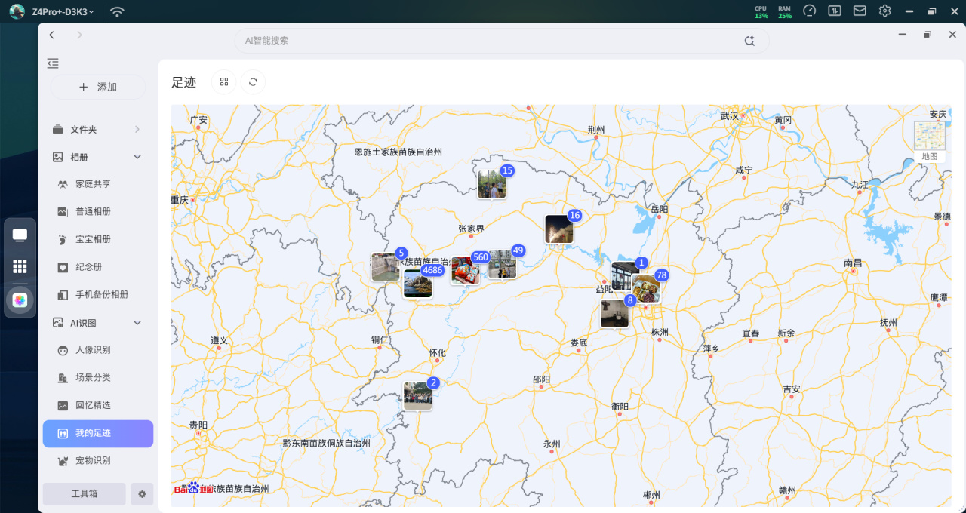The height and width of the screenshot is (513, 966).
Task: Open the photo cluster with 16 photos
Action: pos(559,229)
